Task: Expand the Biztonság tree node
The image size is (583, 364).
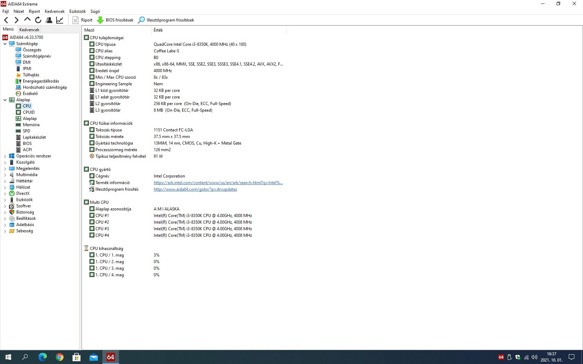Action: pos(5,212)
